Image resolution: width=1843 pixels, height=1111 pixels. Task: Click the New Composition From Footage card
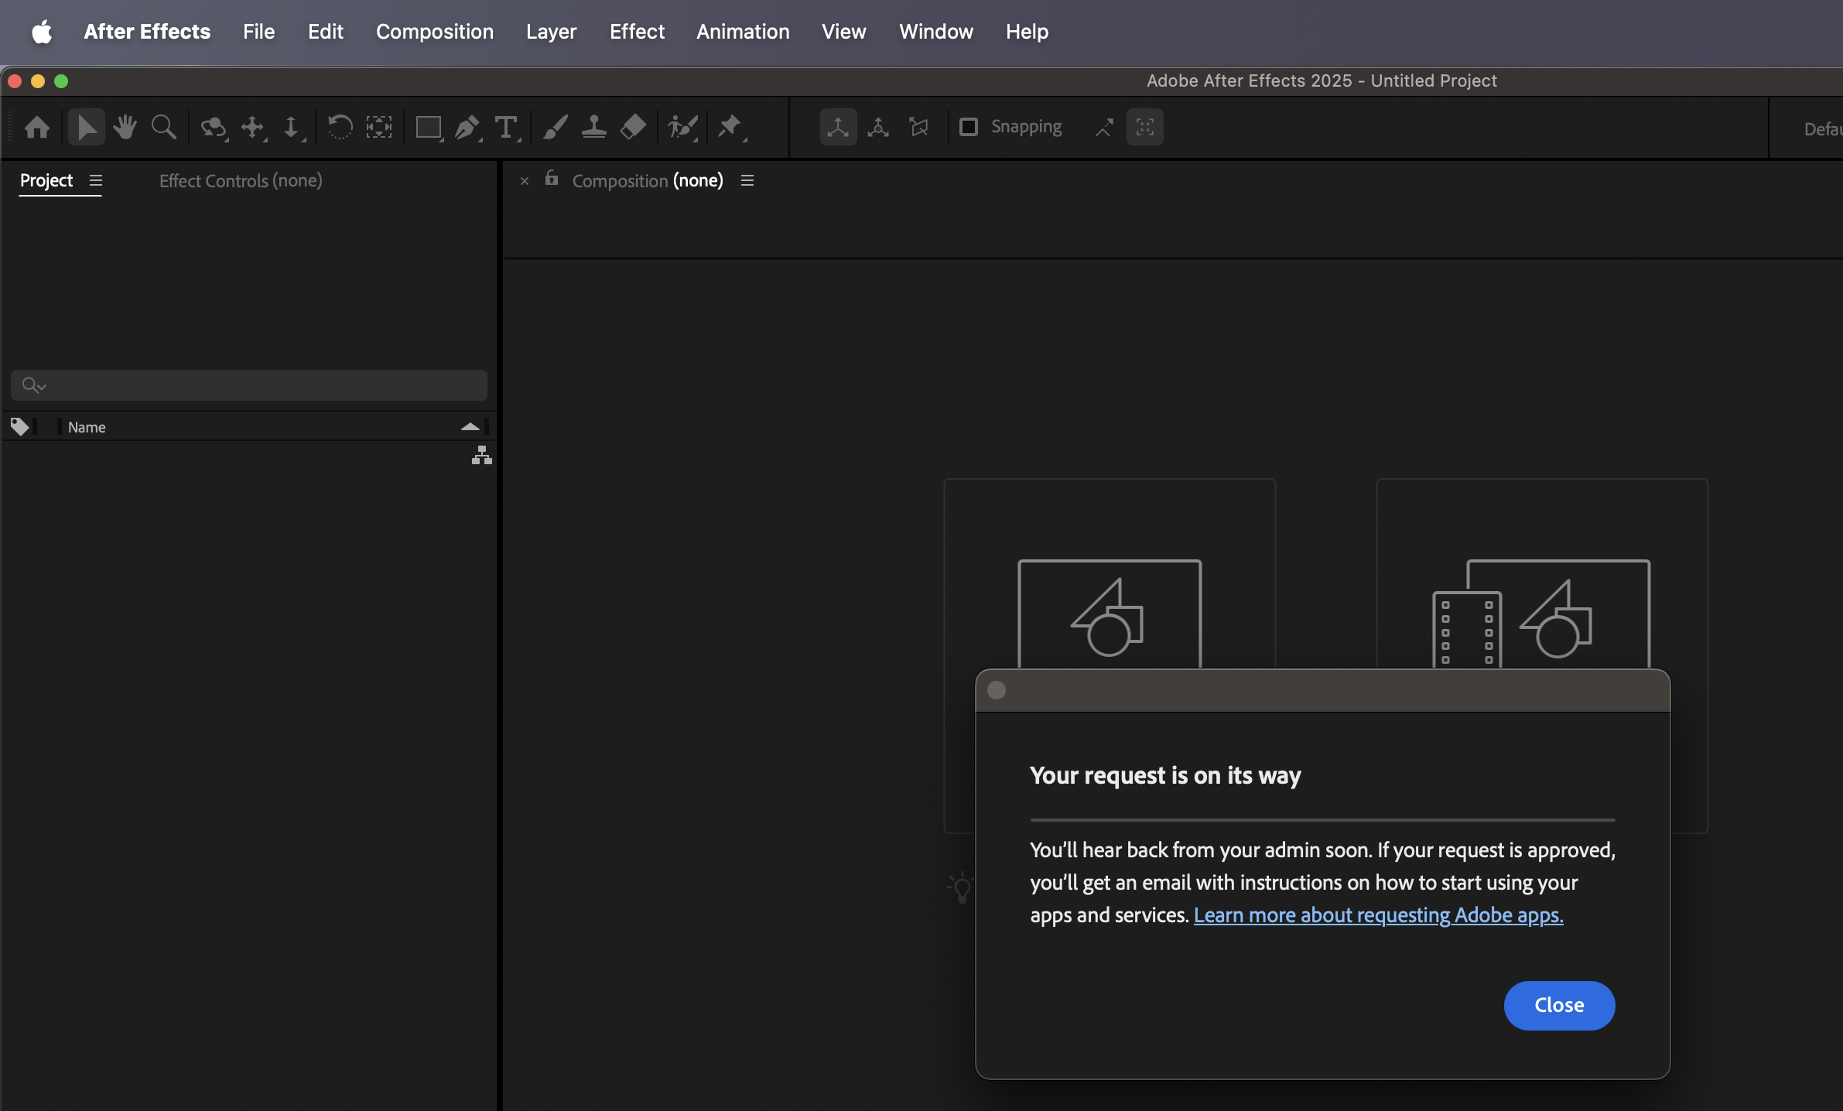1542,573
